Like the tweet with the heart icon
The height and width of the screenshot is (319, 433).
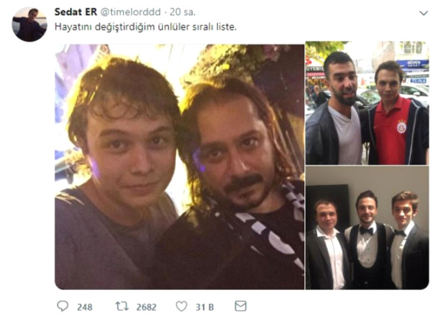[x=183, y=306]
